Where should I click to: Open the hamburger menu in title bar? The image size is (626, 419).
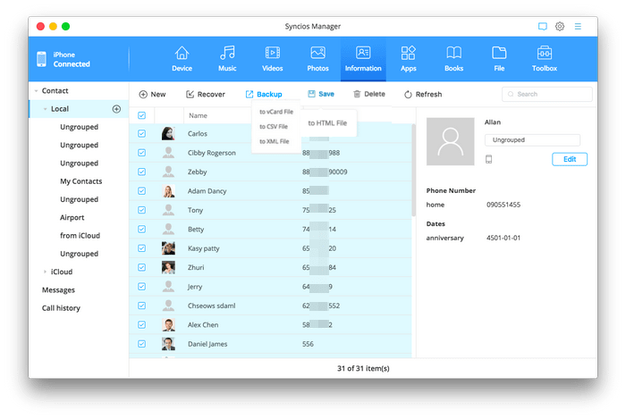click(578, 26)
